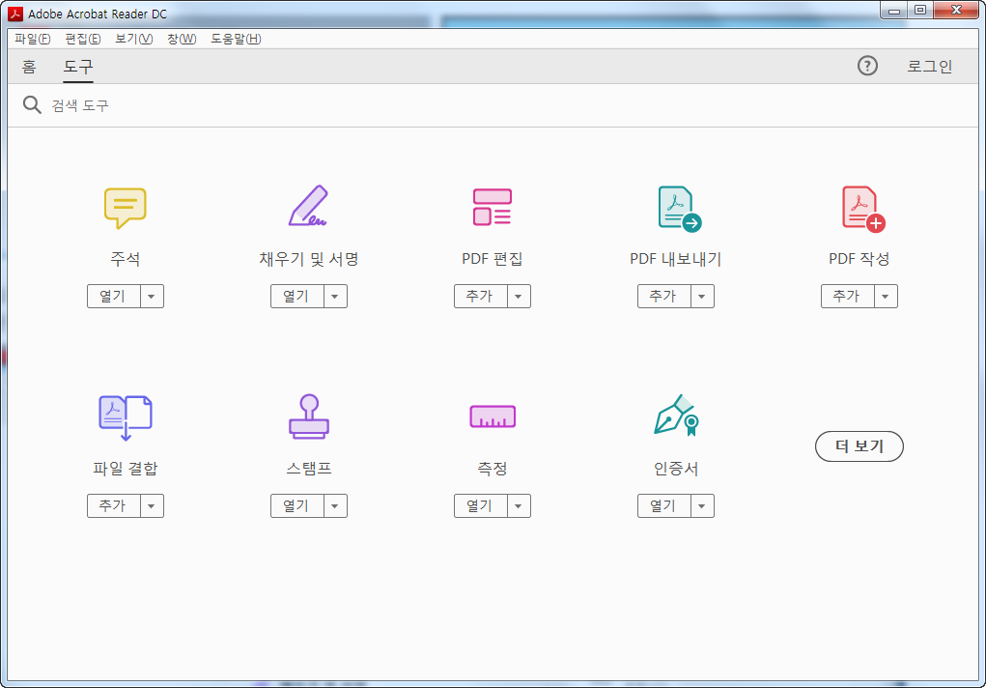Click the 열기 button under 측정
The width and height of the screenshot is (986, 688).
pyautogui.click(x=481, y=506)
